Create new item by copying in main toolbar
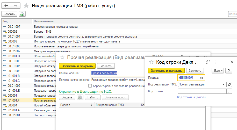The height and width of the screenshot is (130, 237). pos(22,14)
